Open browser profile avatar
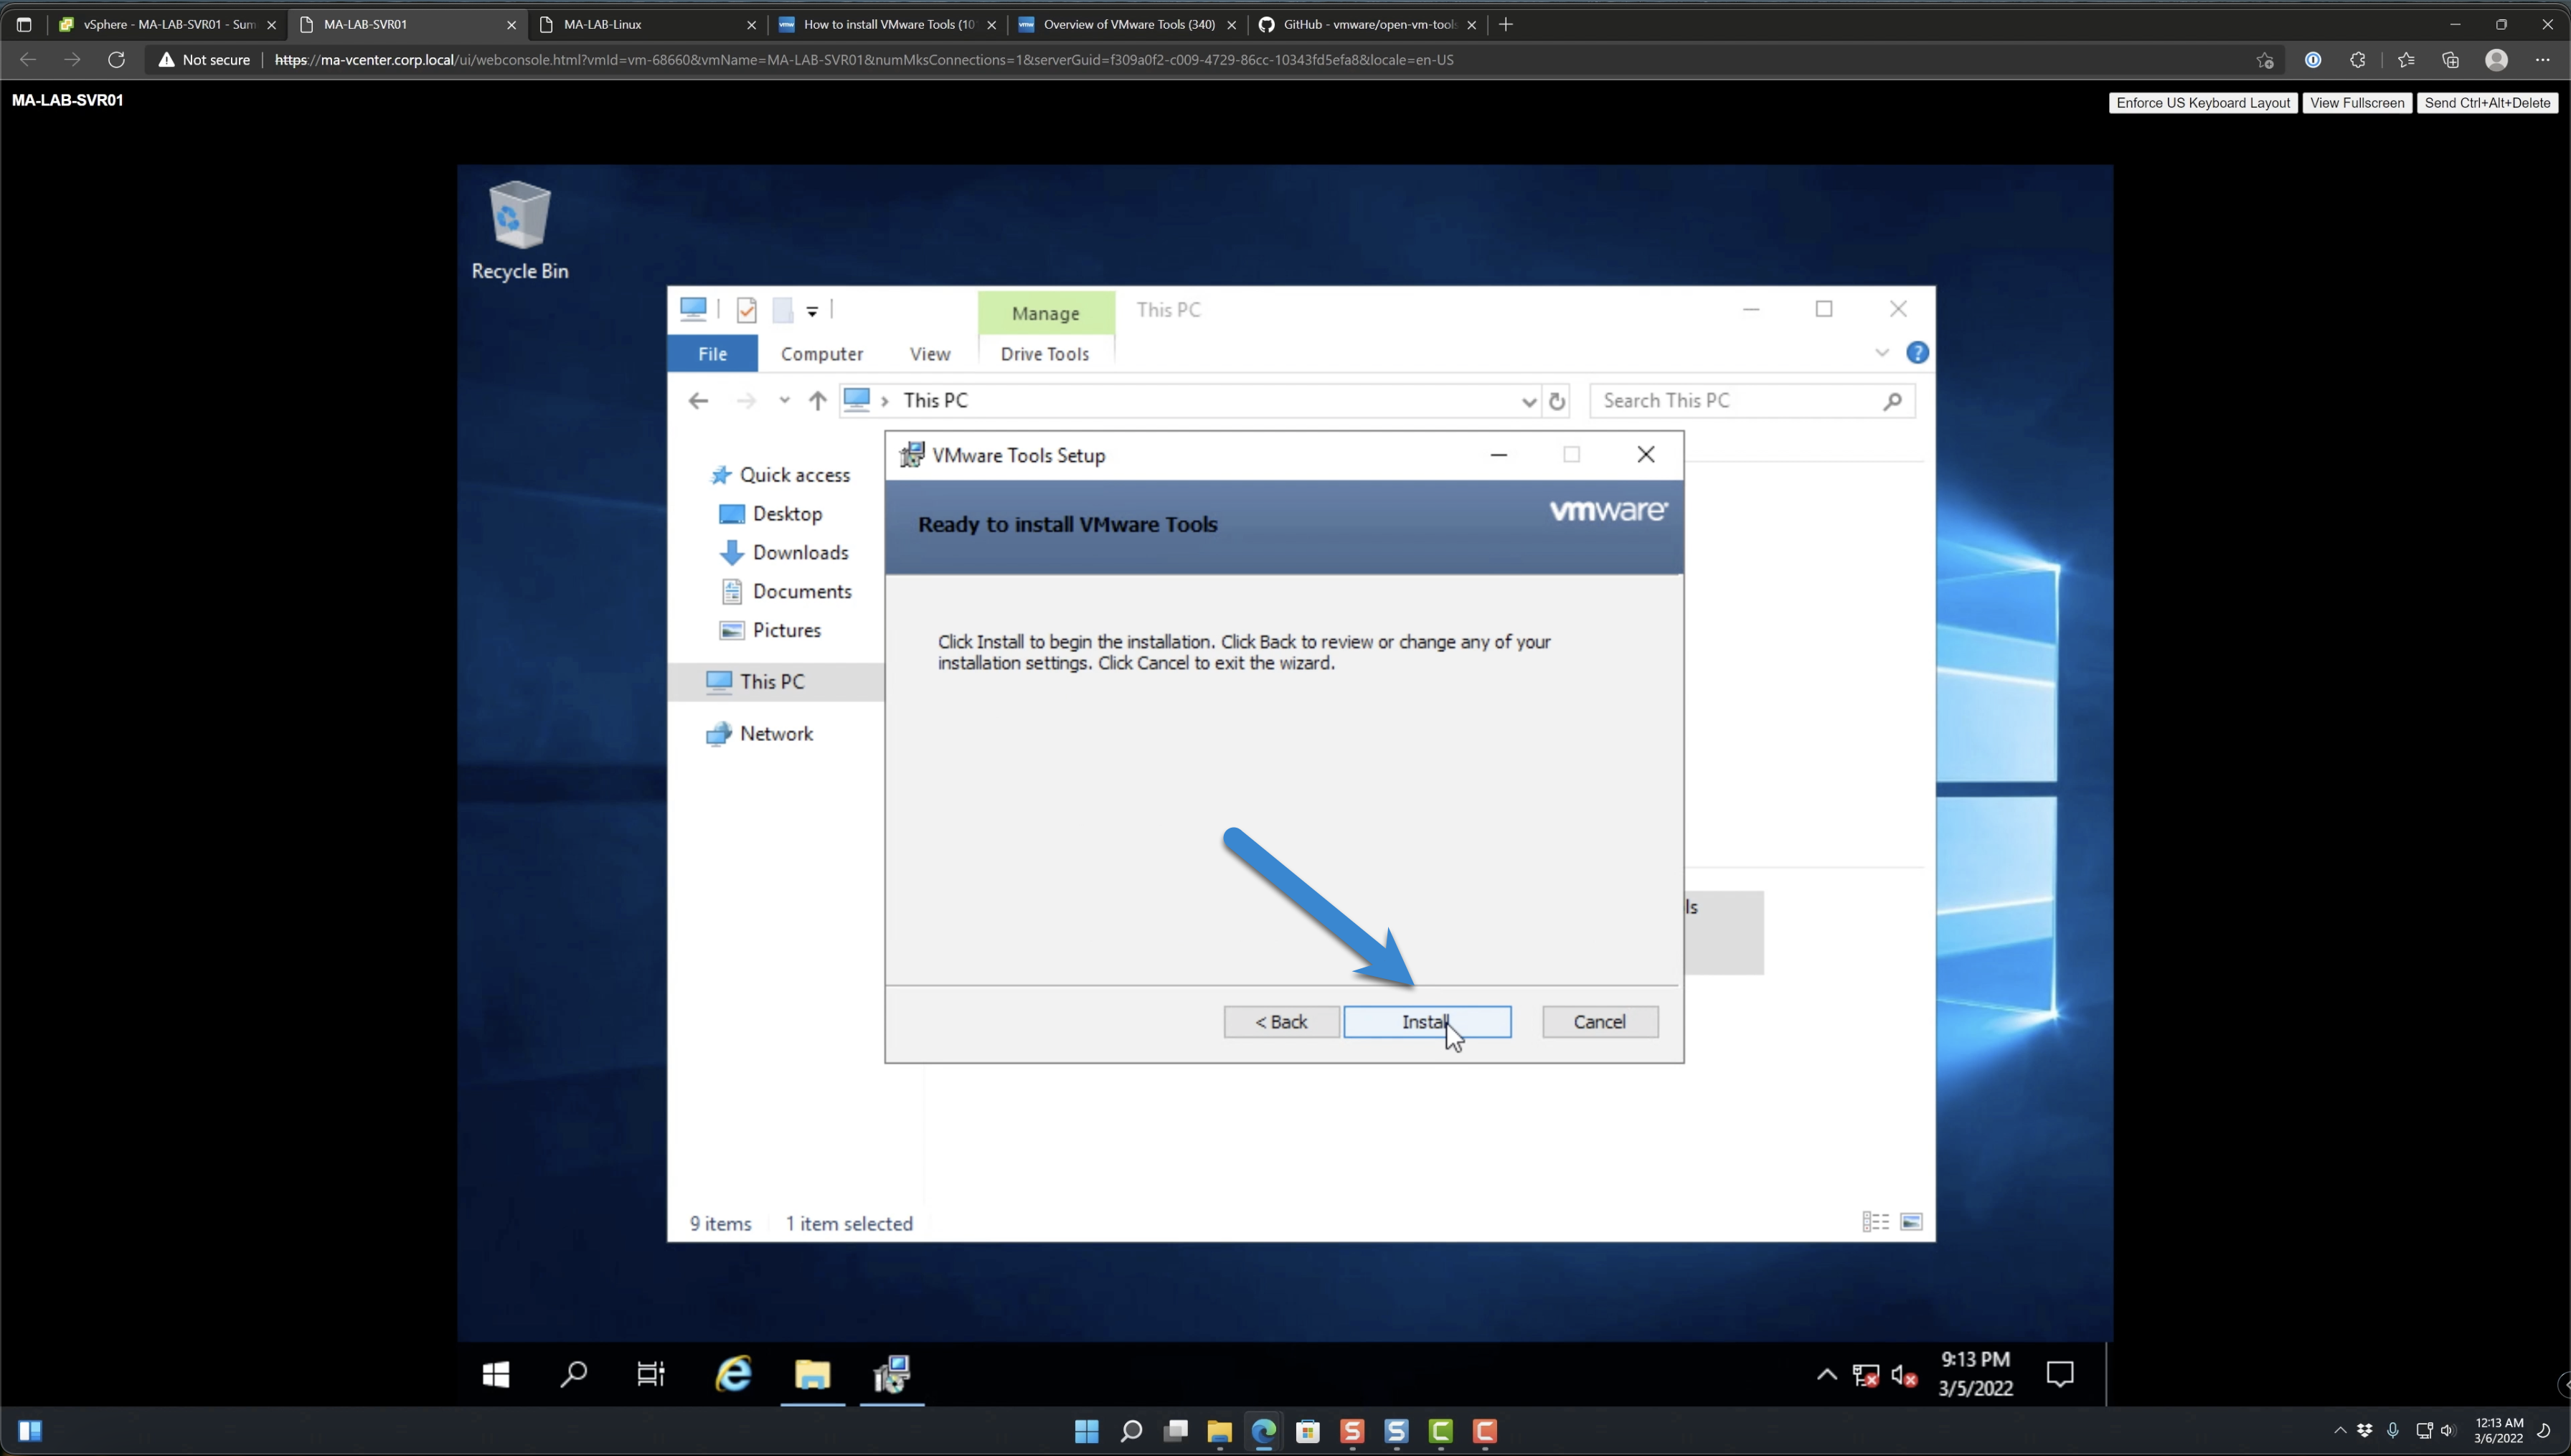The height and width of the screenshot is (1456, 2571). pos(2496,60)
